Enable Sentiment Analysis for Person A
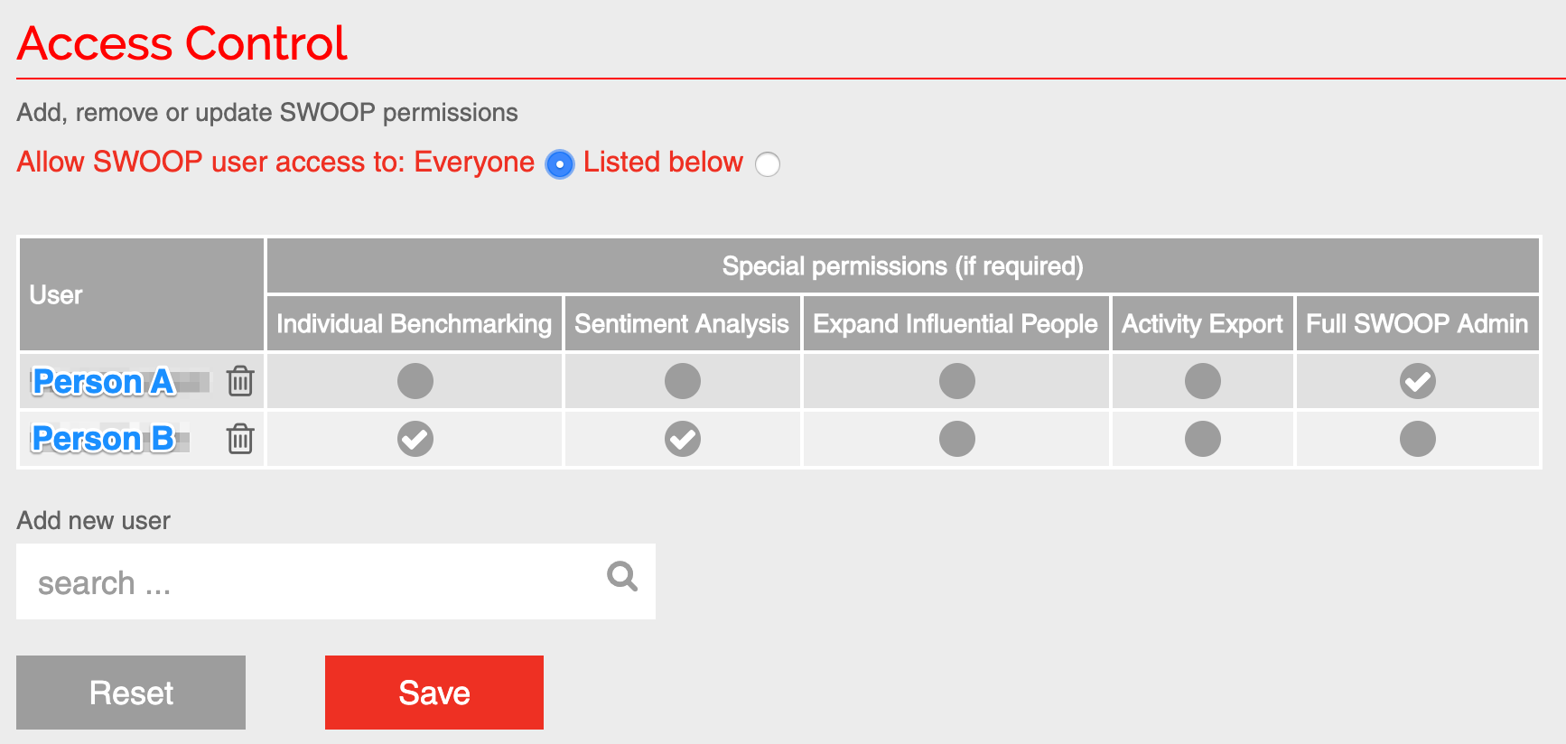Screen dimensions: 1566x744 682,381
